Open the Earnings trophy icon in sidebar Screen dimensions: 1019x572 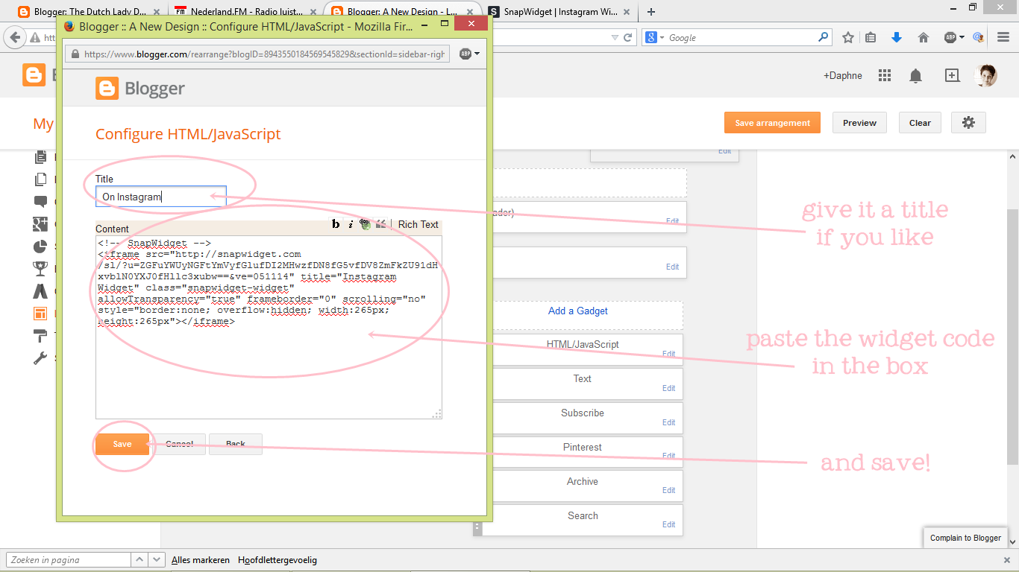[x=40, y=268]
